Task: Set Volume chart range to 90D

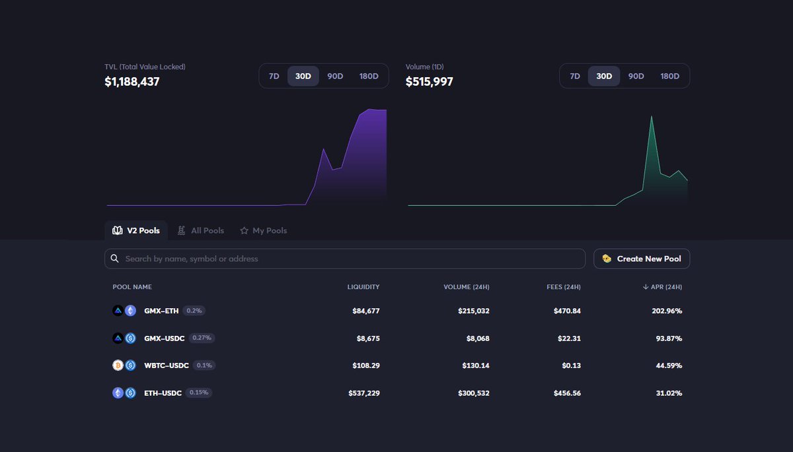Action: (x=636, y=76)
